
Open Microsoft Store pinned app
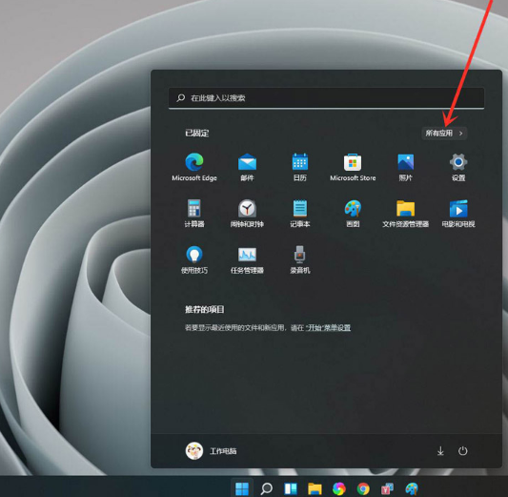[353, 167]
